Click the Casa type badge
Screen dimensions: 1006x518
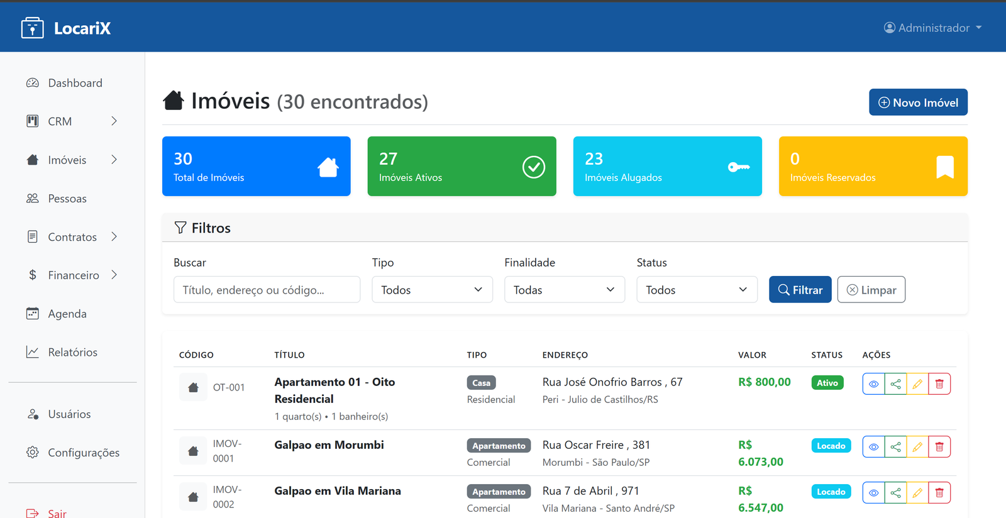481,383
